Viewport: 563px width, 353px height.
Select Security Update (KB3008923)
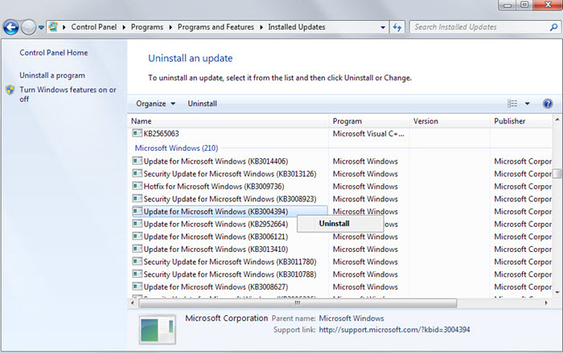point(230,199)
